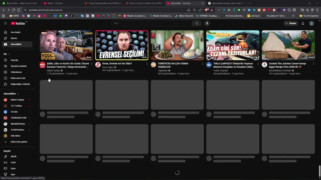Open the s&box Steam'de bookmark
This screenshot has width=321, height=180.
[x=184, y=16]
